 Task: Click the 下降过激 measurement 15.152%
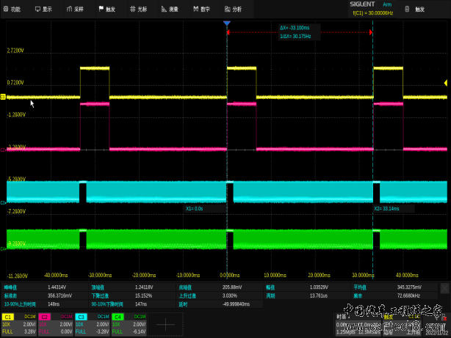pos(132,295)
